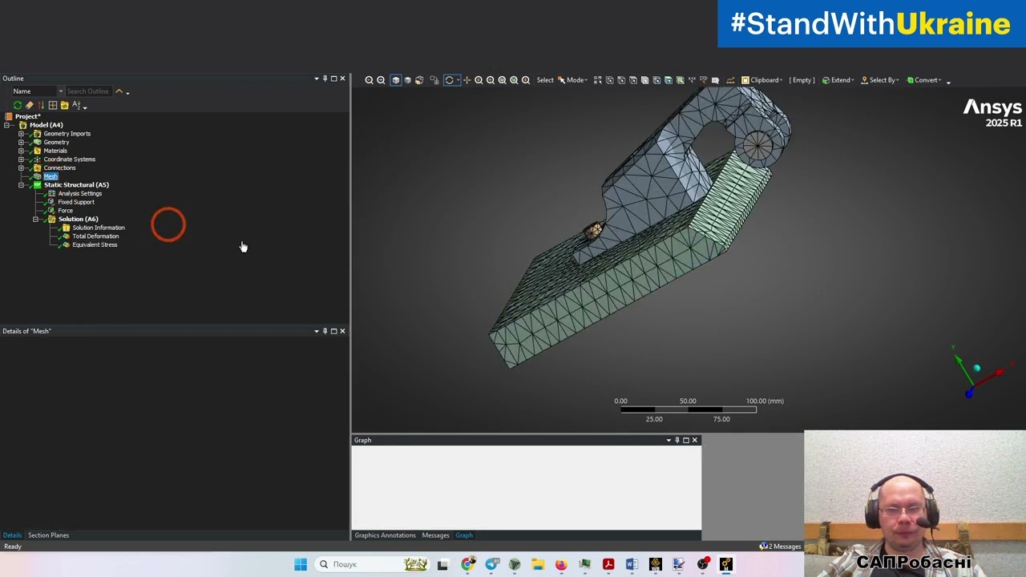Activate the Pan cross-arrows tool

tap(467, 80)
